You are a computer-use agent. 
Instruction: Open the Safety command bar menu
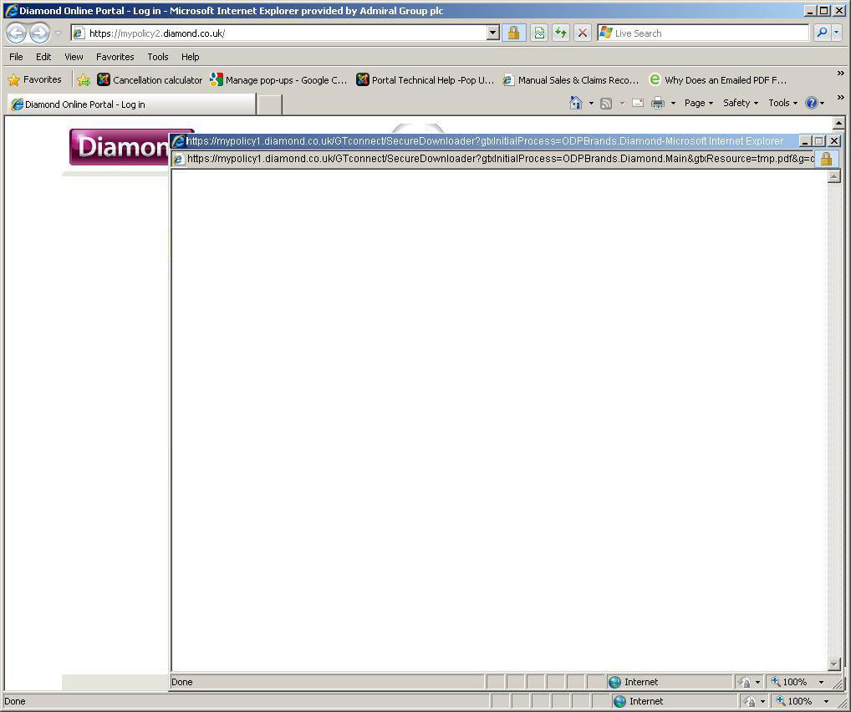[741, 103]
